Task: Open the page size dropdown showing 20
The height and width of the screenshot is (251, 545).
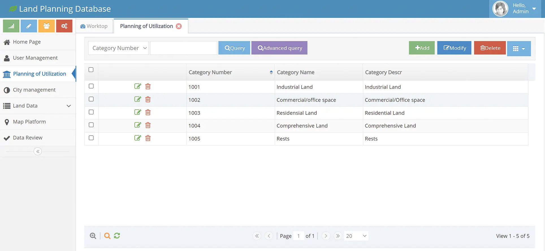Action: click(x=356, y=236)
